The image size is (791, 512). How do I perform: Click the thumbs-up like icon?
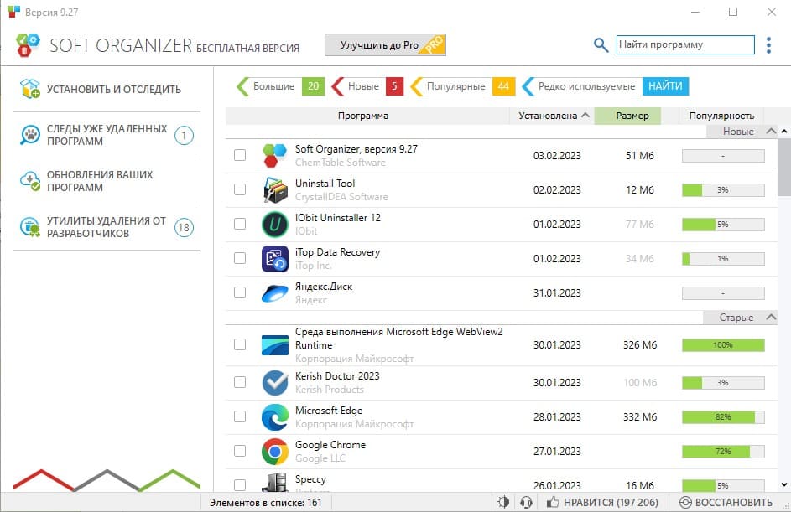pos(553,502)
